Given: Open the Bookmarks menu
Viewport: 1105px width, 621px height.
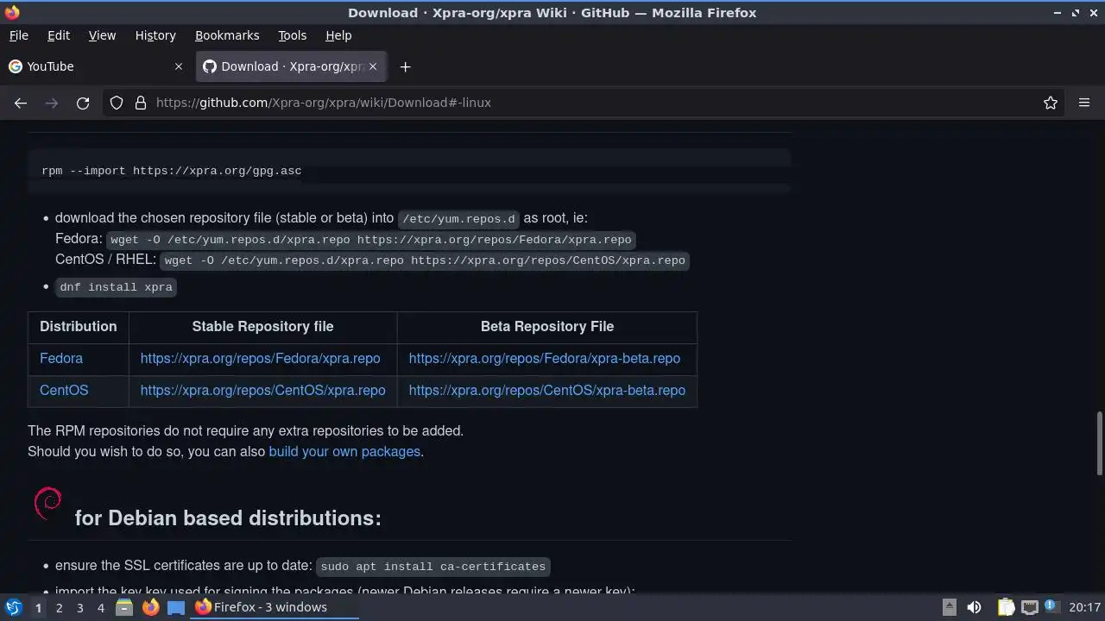Looking at the screenshot, I should coord(227,35).
